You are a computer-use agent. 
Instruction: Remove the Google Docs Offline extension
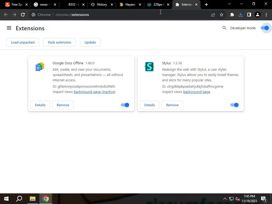pyautogui.click(x=63, y=105)
